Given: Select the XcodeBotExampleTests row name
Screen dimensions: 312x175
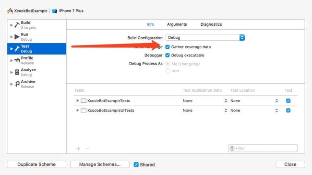Looking at the screenshot, I should 108,101.
